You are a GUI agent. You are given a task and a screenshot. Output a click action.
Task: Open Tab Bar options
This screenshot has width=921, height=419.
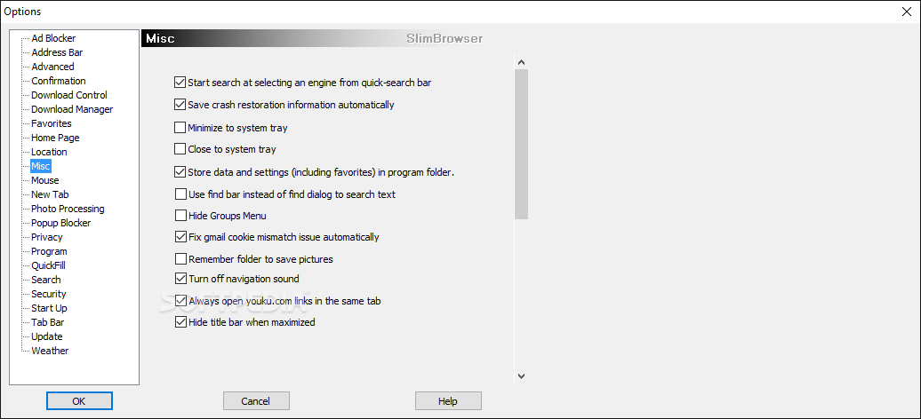point(48,322)
